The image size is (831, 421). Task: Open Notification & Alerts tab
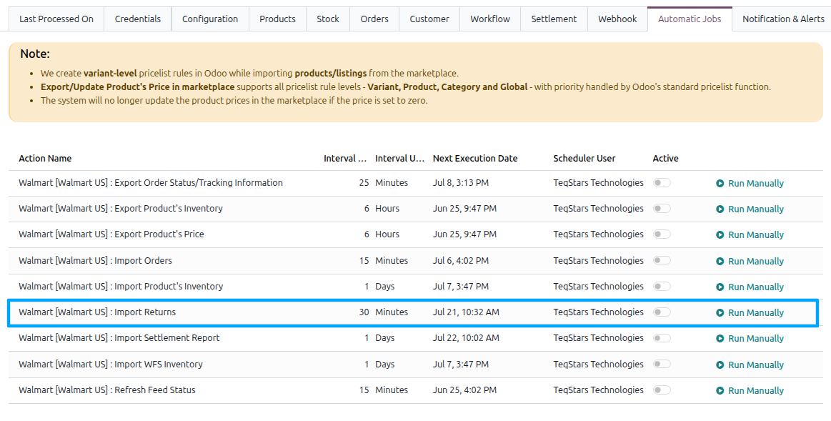(x=783, y=19)
